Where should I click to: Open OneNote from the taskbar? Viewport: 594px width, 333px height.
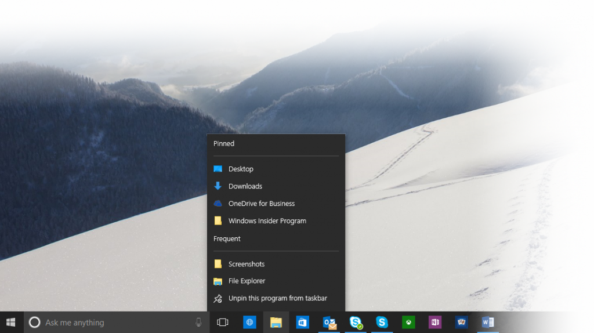435,322
